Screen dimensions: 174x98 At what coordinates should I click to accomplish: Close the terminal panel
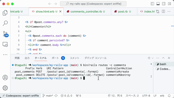169,58
